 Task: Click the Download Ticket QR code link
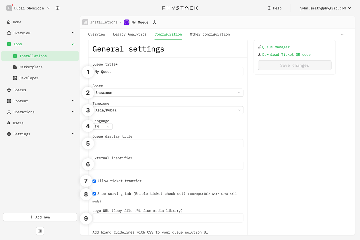(286, 54)
